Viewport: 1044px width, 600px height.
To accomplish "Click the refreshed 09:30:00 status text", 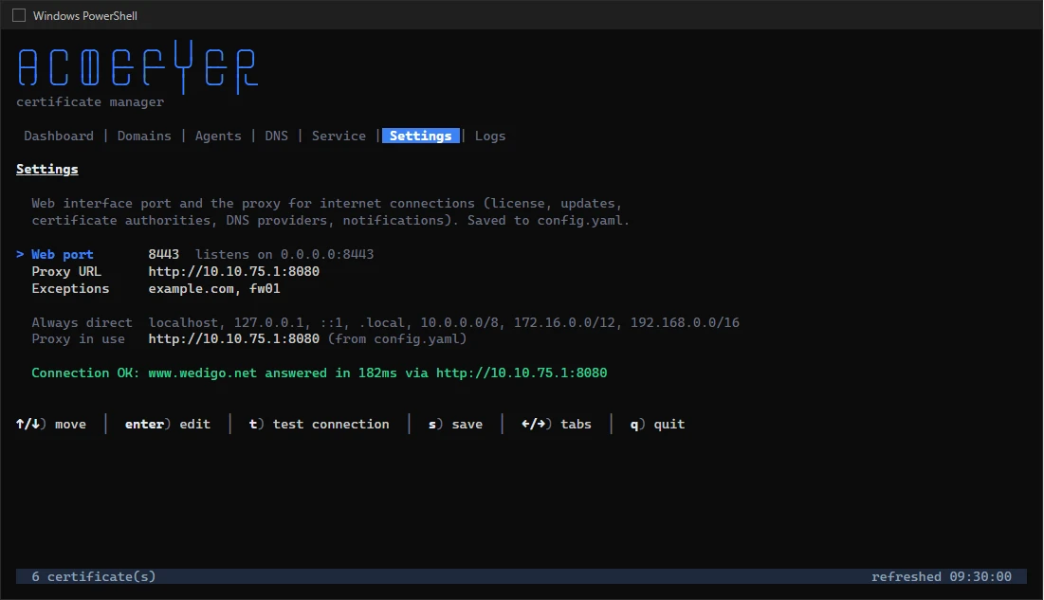I will [x=942, y=576].
